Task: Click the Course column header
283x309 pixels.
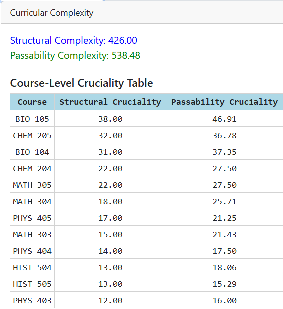Action: [x=32, y=102]
